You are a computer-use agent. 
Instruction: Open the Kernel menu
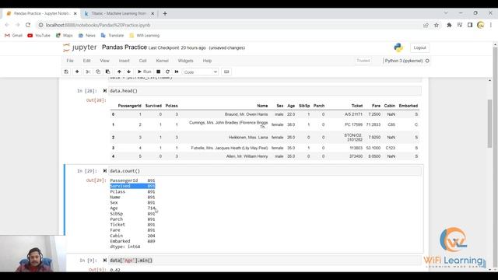[x=163, y=61]
